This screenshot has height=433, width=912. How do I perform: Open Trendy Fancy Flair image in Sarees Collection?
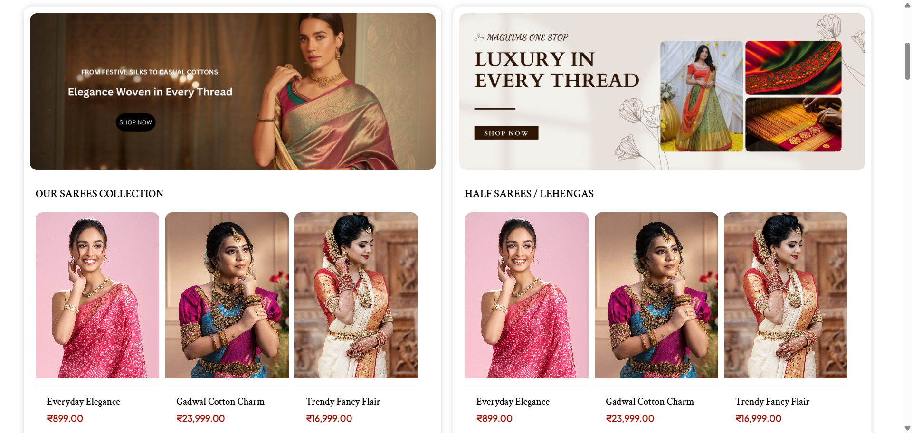[356, 295]
